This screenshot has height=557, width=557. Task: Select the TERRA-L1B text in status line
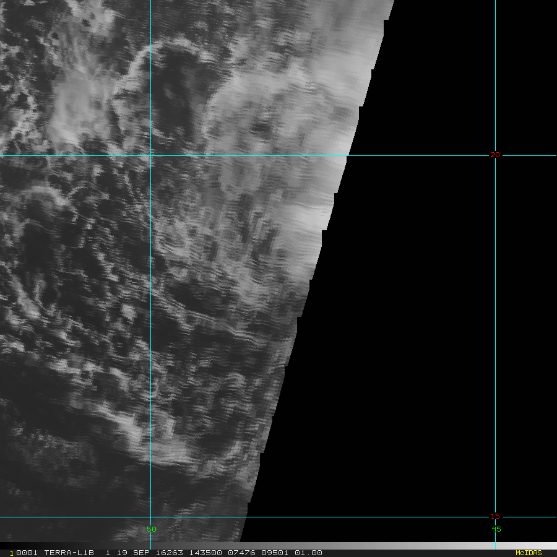coord(69,553)
